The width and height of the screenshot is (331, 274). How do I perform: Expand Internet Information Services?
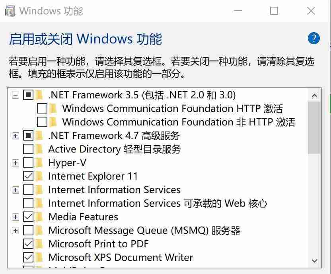pyautogui.click(x=15, y=190)
